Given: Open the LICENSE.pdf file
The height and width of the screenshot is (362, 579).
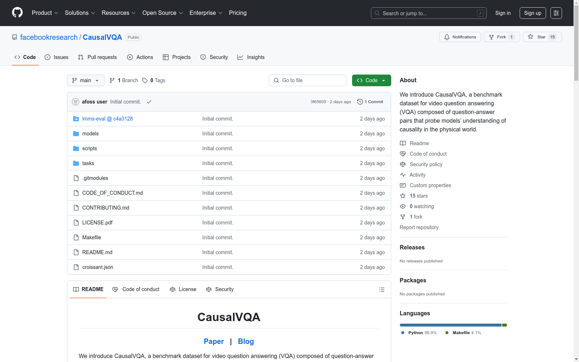Looking at the screenshot, I should [x=97, y=223].
